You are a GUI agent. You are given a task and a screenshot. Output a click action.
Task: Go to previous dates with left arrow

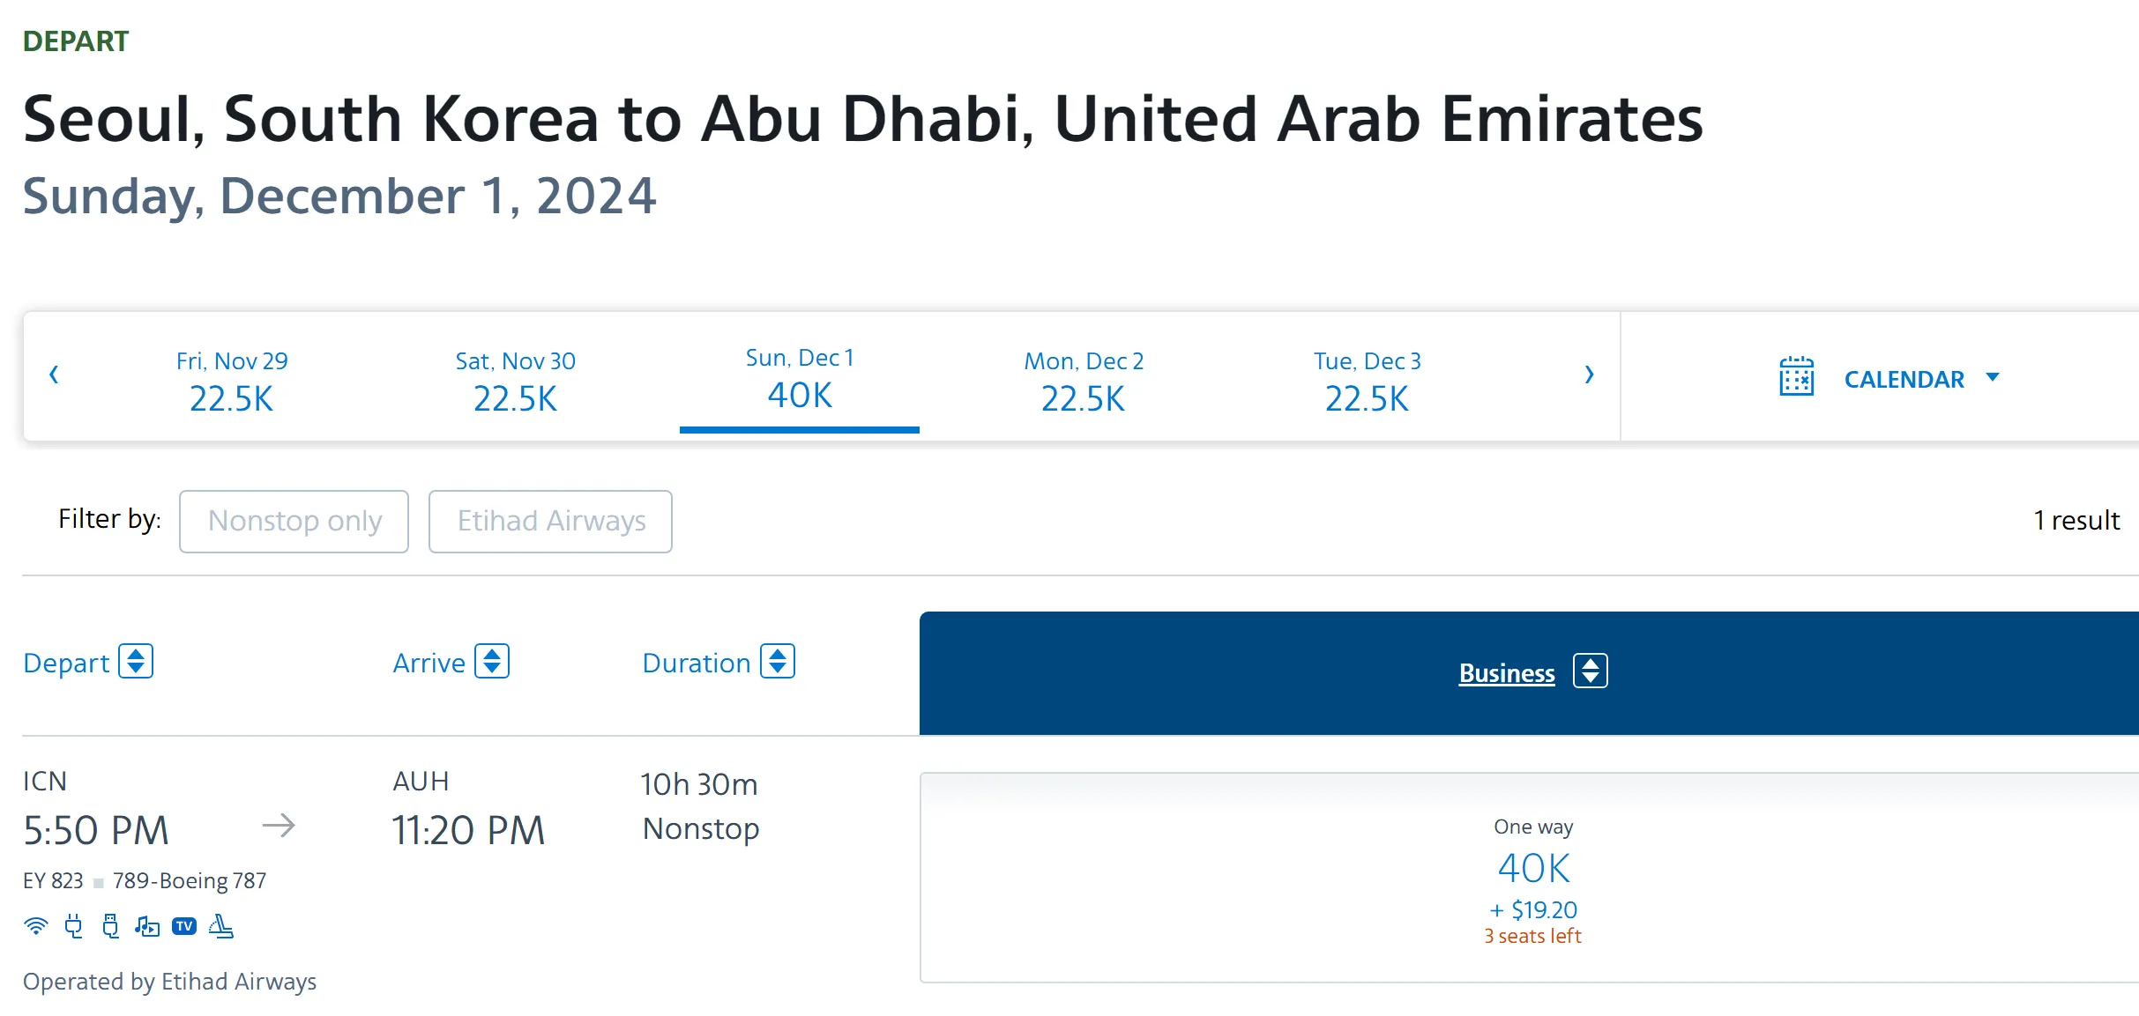click(x=54, y=375)
